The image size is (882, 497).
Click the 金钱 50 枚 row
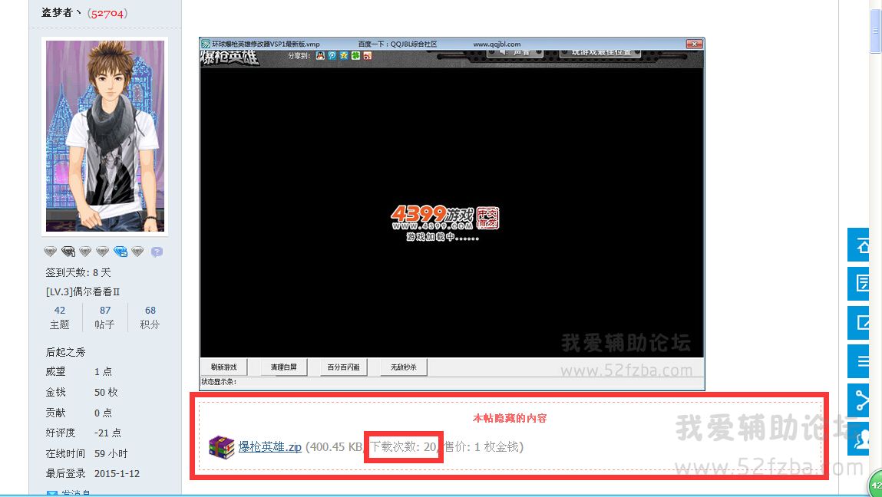tap(81, 392)
